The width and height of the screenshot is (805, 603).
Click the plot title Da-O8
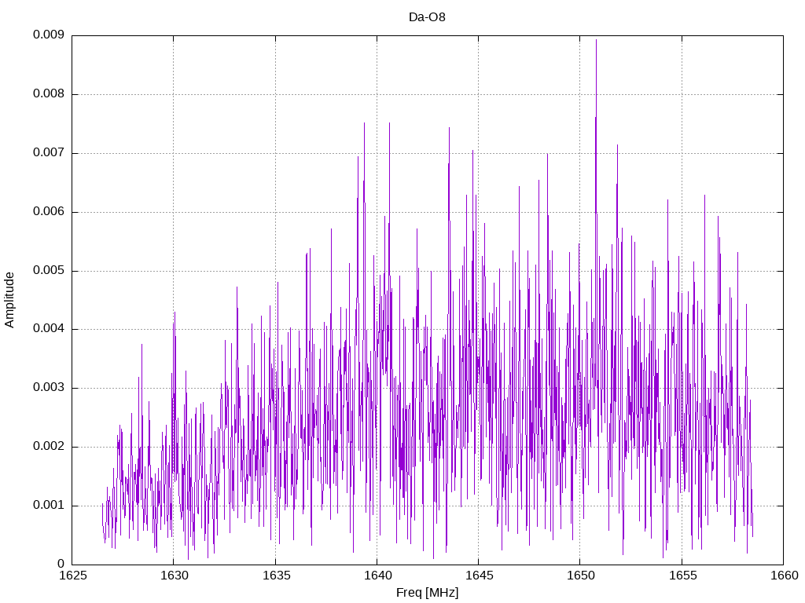pyautogui.click(x=427, y=17)
